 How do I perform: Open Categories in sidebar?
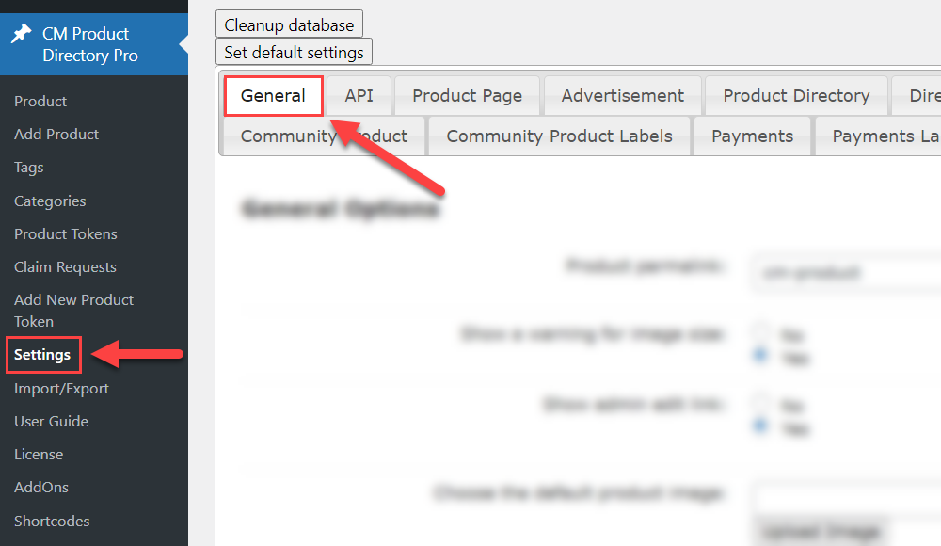[50, 201]
